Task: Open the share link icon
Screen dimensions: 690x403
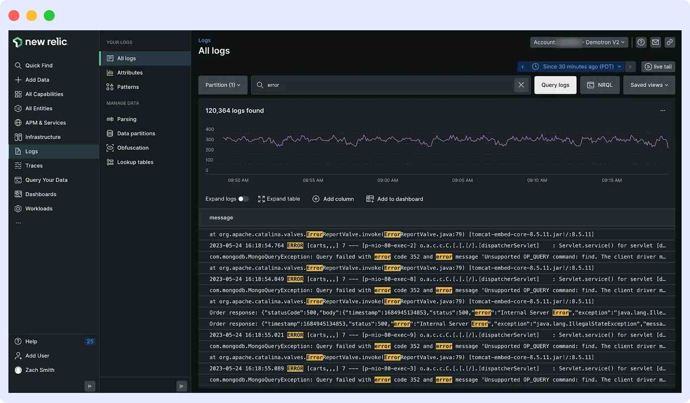Action: (x=670, y=42)
